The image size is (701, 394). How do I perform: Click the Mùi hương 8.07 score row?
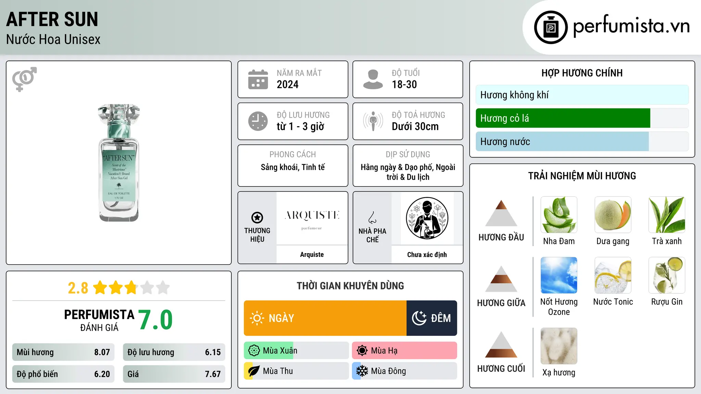tap(63, 352)
